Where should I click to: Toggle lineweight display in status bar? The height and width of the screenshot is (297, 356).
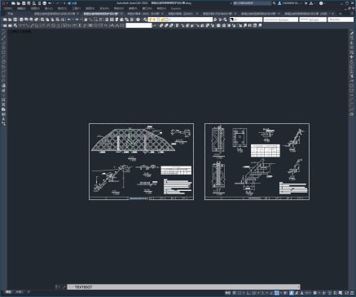286,293
